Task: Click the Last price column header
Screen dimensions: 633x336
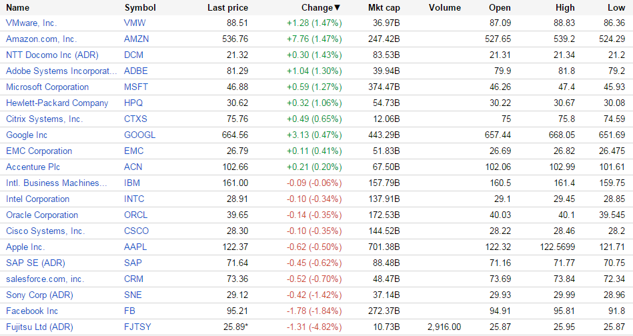Action: click(227, 7)
